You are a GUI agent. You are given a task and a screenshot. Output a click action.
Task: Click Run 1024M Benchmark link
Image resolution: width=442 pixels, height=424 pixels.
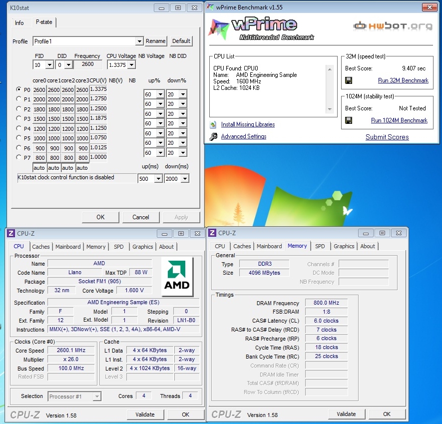click(399, 120)
